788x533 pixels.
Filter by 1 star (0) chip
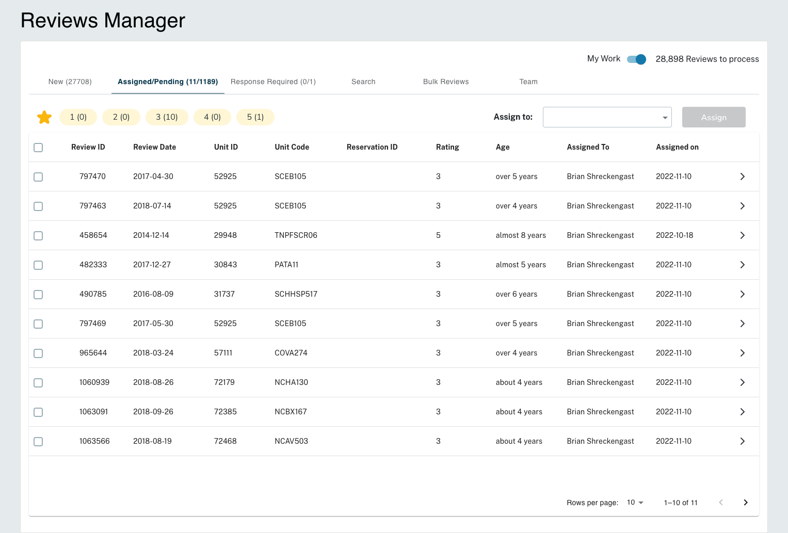coord(78,117)
